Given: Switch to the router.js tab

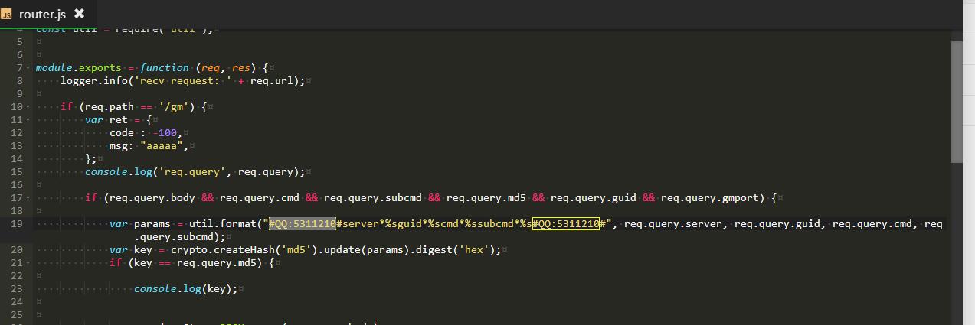Looking at the screenshot, I should pyautogui.click(x=42, y=14).
